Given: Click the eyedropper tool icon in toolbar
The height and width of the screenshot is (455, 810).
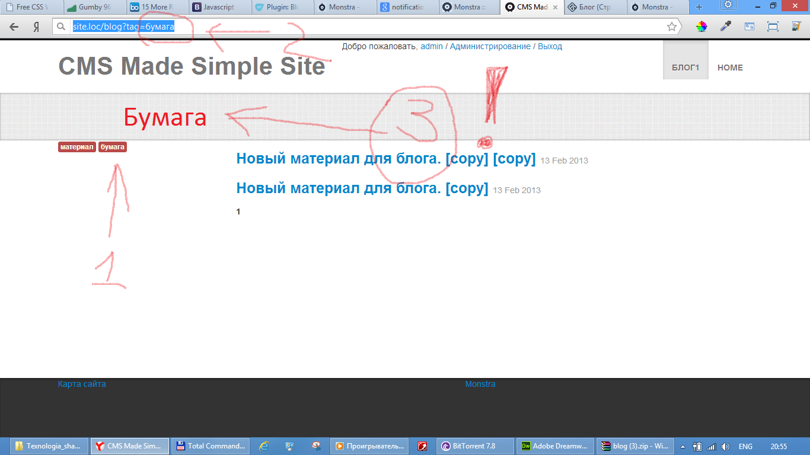Looking at the screenshot, I should pos(725,27).
